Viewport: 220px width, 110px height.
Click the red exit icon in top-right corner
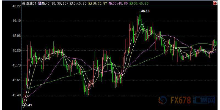tap(215, 3)
